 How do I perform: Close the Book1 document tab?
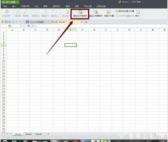(82, 22)
